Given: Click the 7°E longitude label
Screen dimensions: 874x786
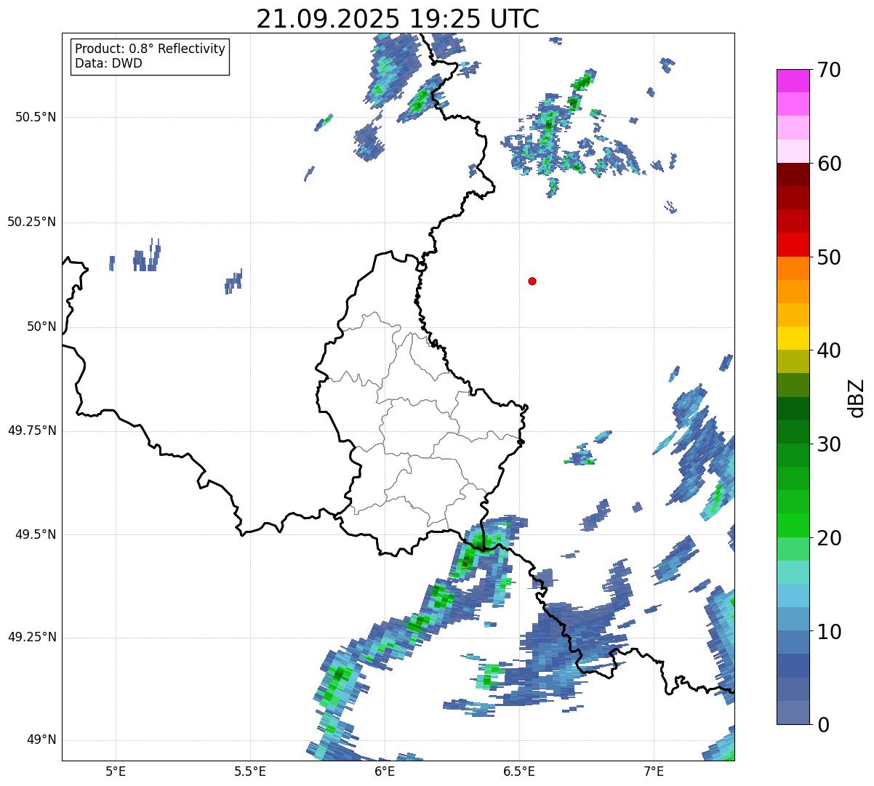Looking at the screenshot, I should [654, 771].
